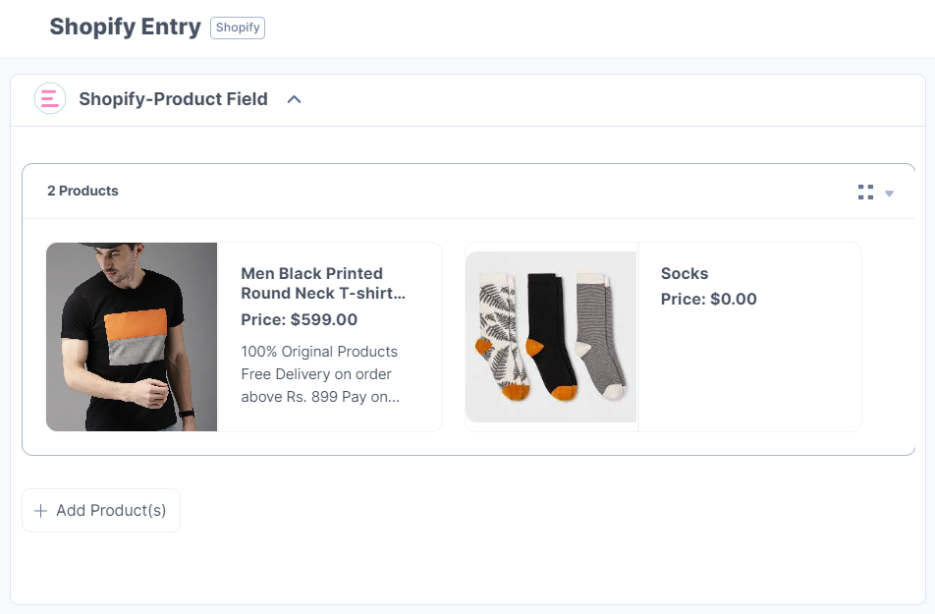The height and width of the screenshot is (614, 935).
Task: Click the Shopify Entry page title
Action: pos(125,27)
